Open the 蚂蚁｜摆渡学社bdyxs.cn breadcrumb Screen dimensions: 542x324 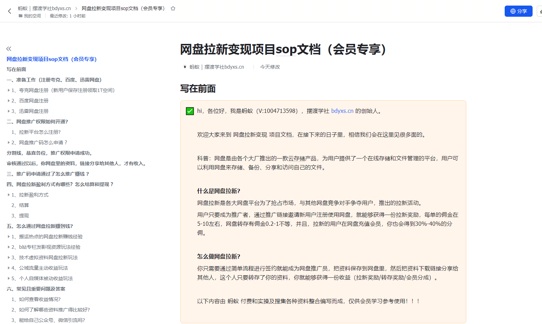[x=44, y=8]
